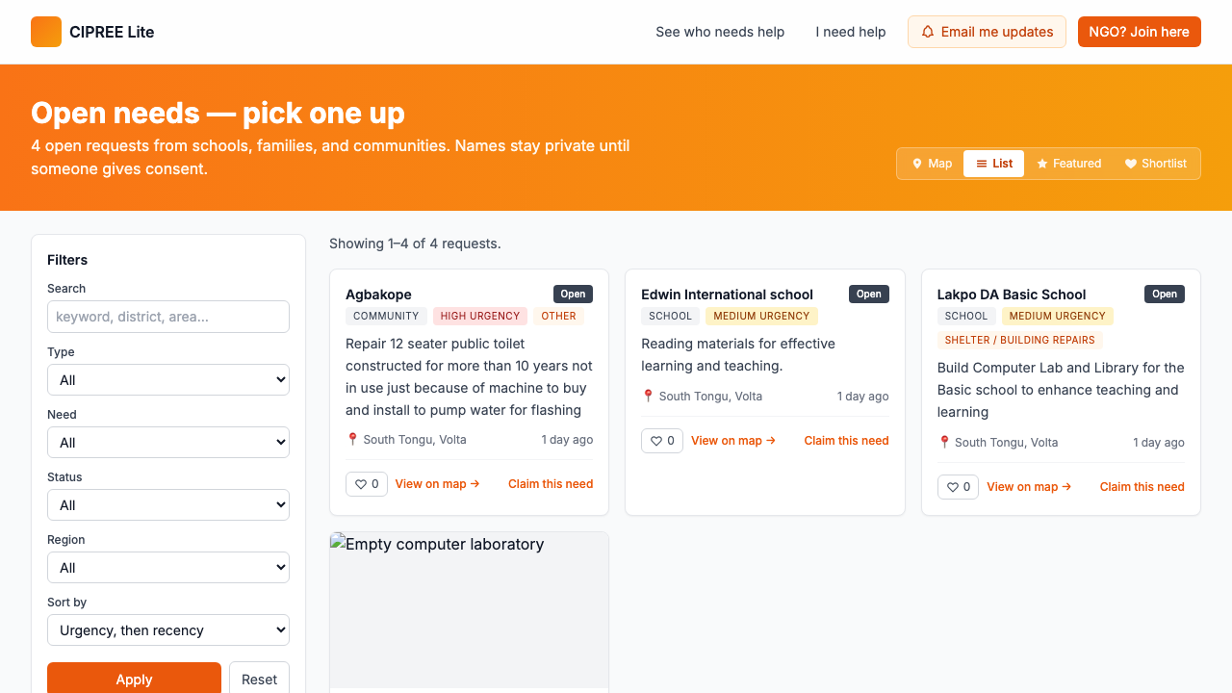Reset the filters
The image size is (1232, 693).
pyautogui.click(x=259, y=679)
